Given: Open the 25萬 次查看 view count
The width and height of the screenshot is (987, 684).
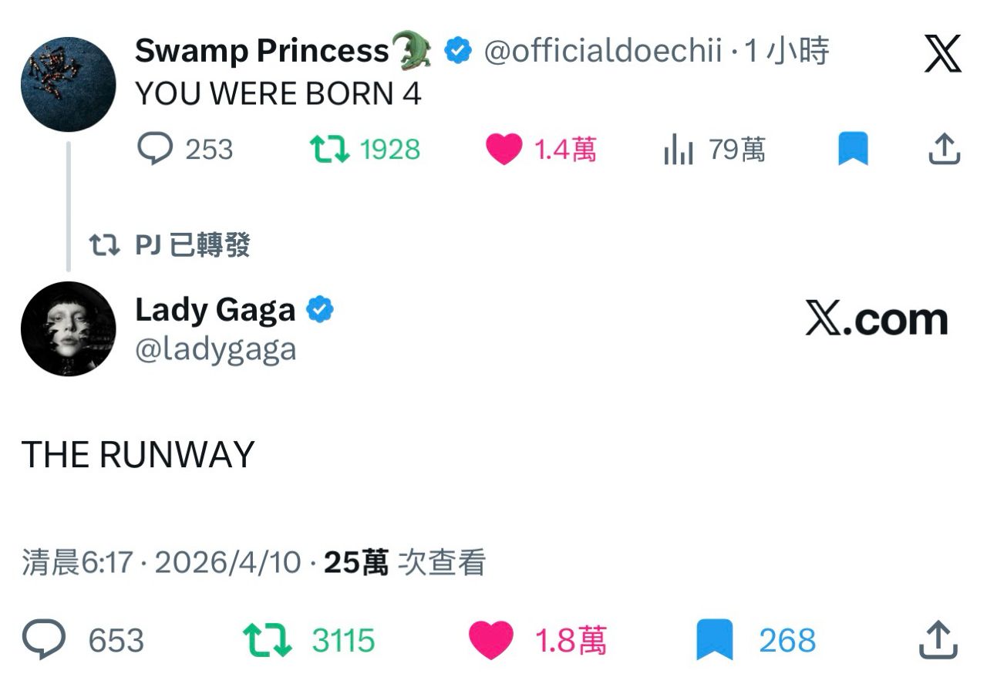Looking at the screenshot, I should tap(405, 563).
